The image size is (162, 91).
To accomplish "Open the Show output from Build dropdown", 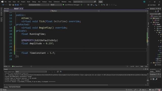I will pos(31,72).
